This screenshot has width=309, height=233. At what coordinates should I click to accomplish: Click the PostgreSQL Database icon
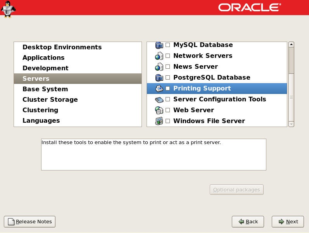(x=159, y=78)
